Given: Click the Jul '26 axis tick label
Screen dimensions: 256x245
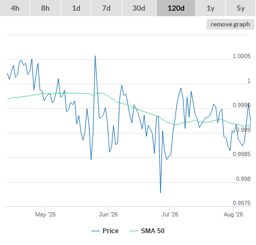Looking at the screenshot, I should (170, 214).
